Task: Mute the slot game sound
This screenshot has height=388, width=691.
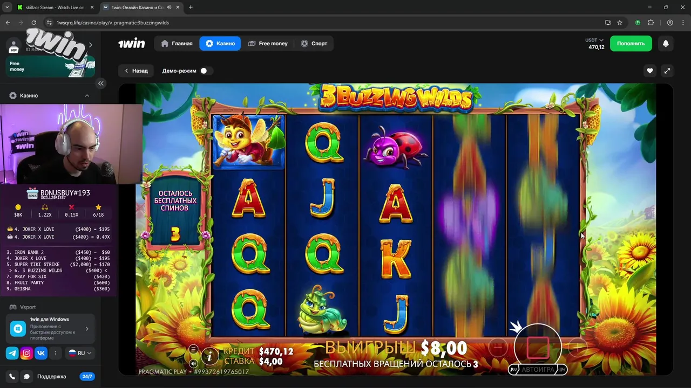Action: (193, 363)
